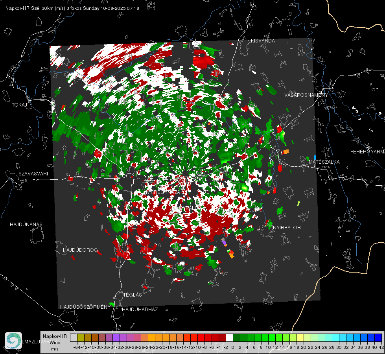Pick the dark green swatch just right of 0

[x=236, y=337]
